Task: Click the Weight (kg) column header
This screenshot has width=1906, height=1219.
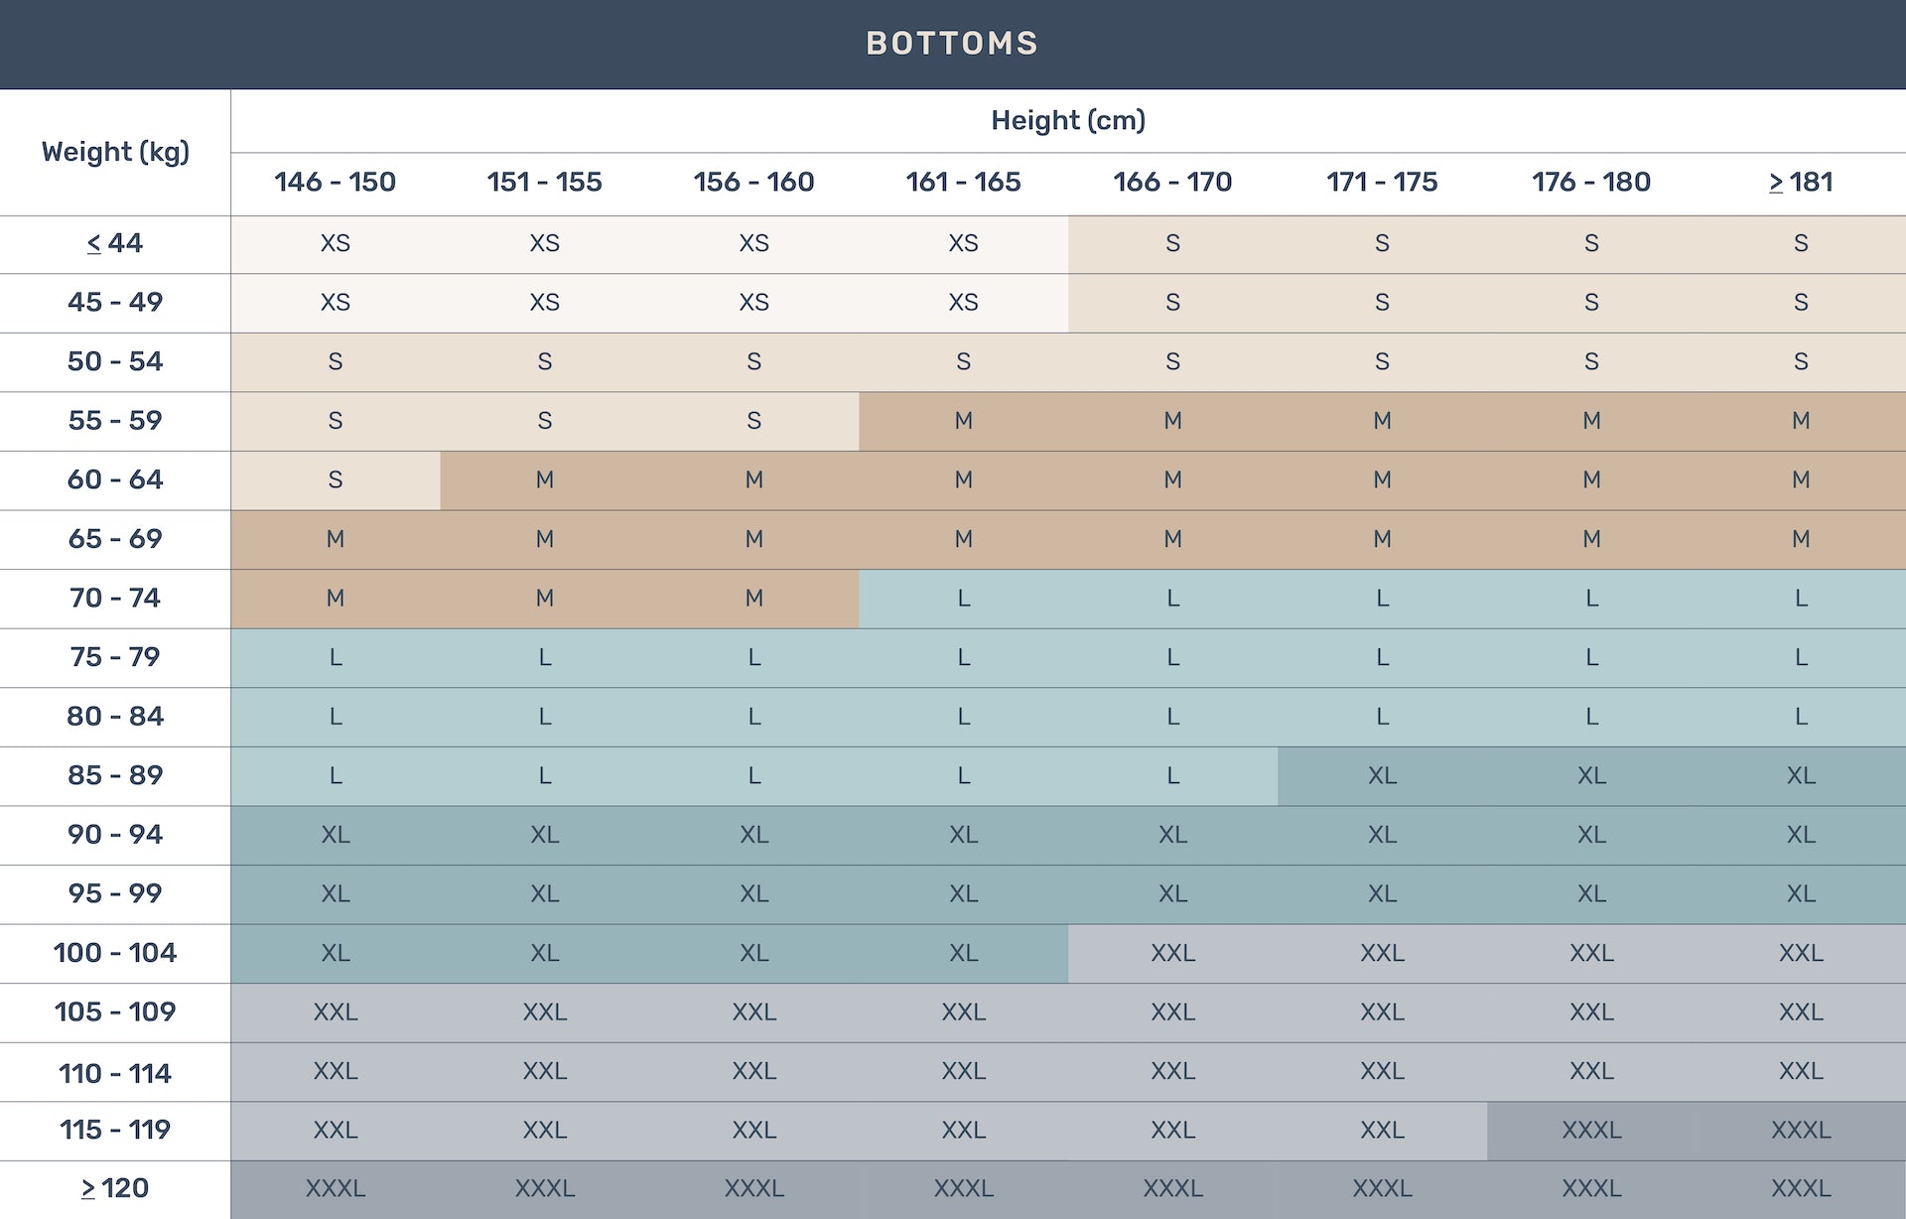Action: pos(115,152)
